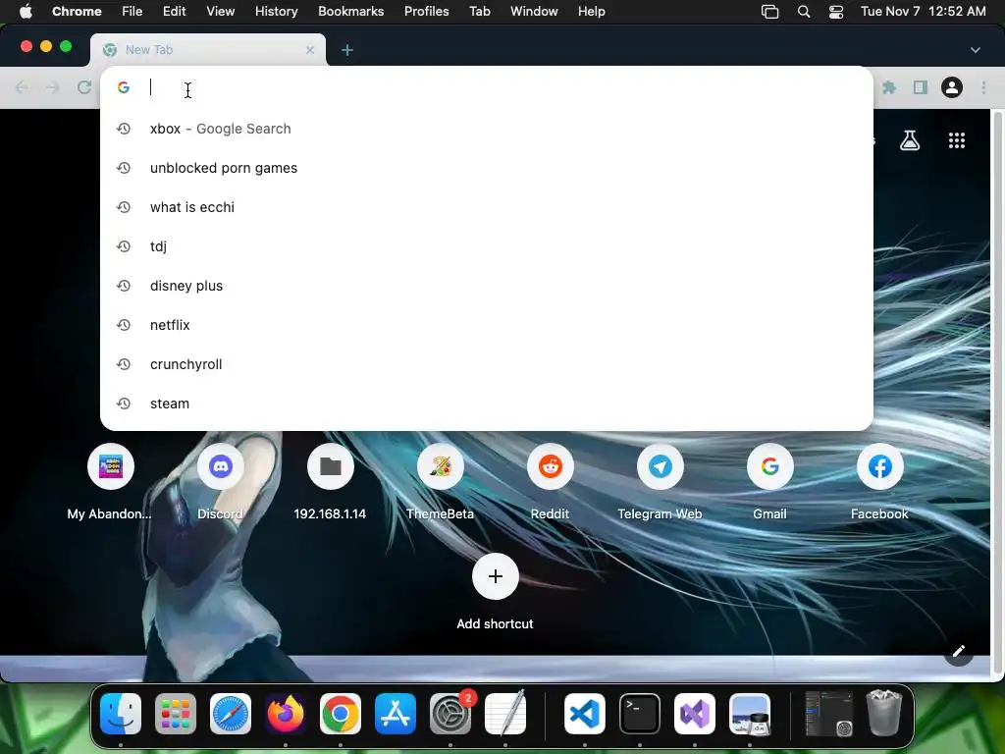Select the New Tab tab
Viewport: 1005px width, 754px height.
point(208,50)
